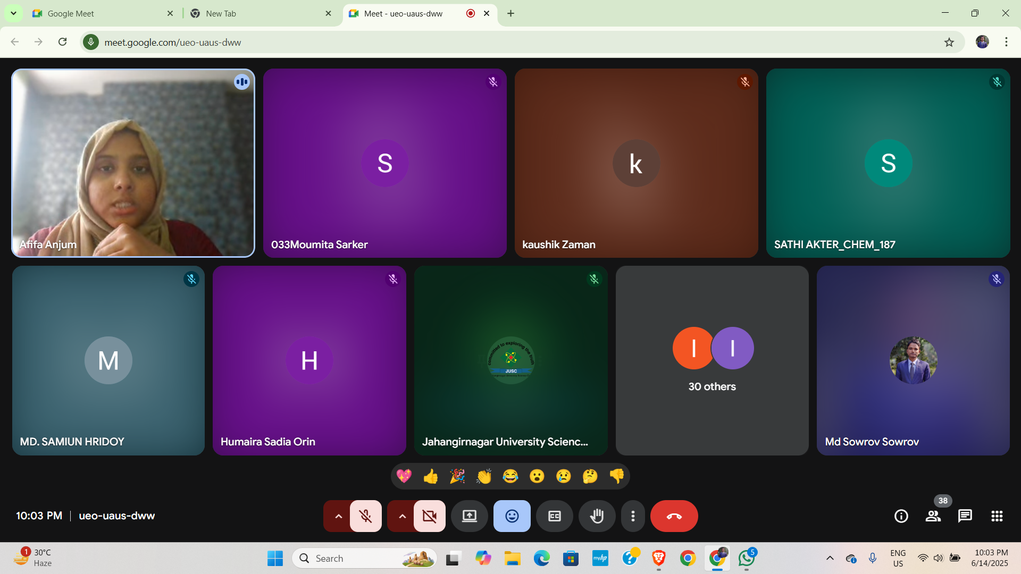Toggle closed captions button
This screenshot has width=1021, height=574.
(x=554, y=516)
